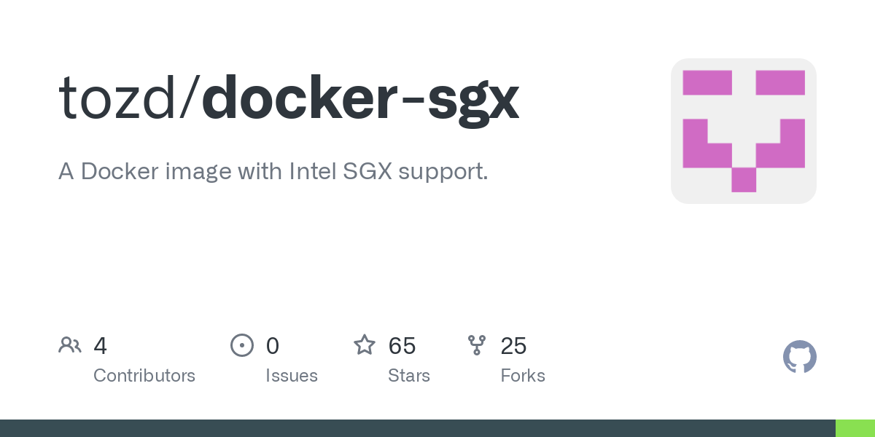The height and width of the screenshot is (437, 875).
Task: Select the forks count 25
Action: coord(513,346)
